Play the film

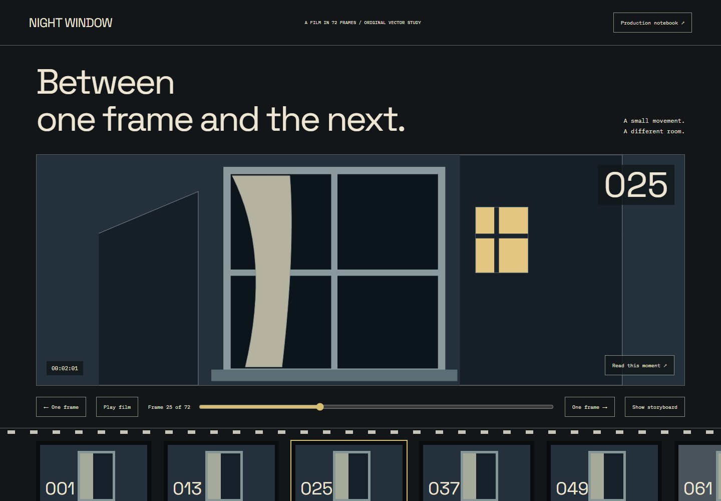[x=117, y=407]
